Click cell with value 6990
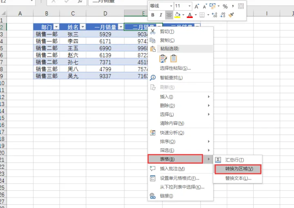This screenshot has height=208, width=294. [105, 48]
